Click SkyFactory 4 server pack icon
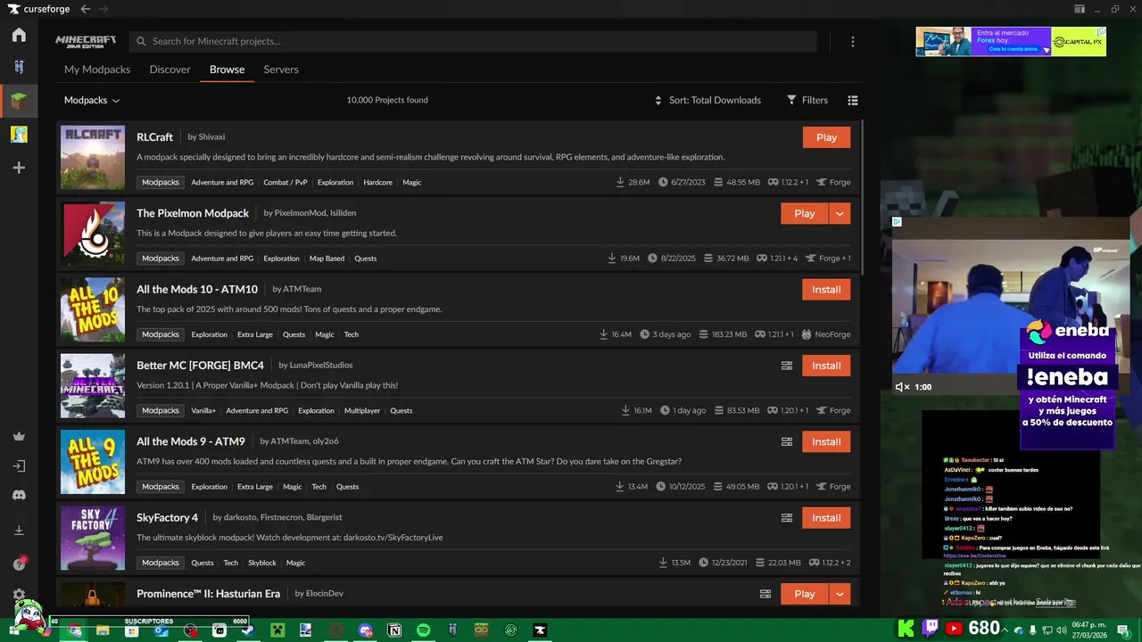1142x642 pixels. [787, 518]
